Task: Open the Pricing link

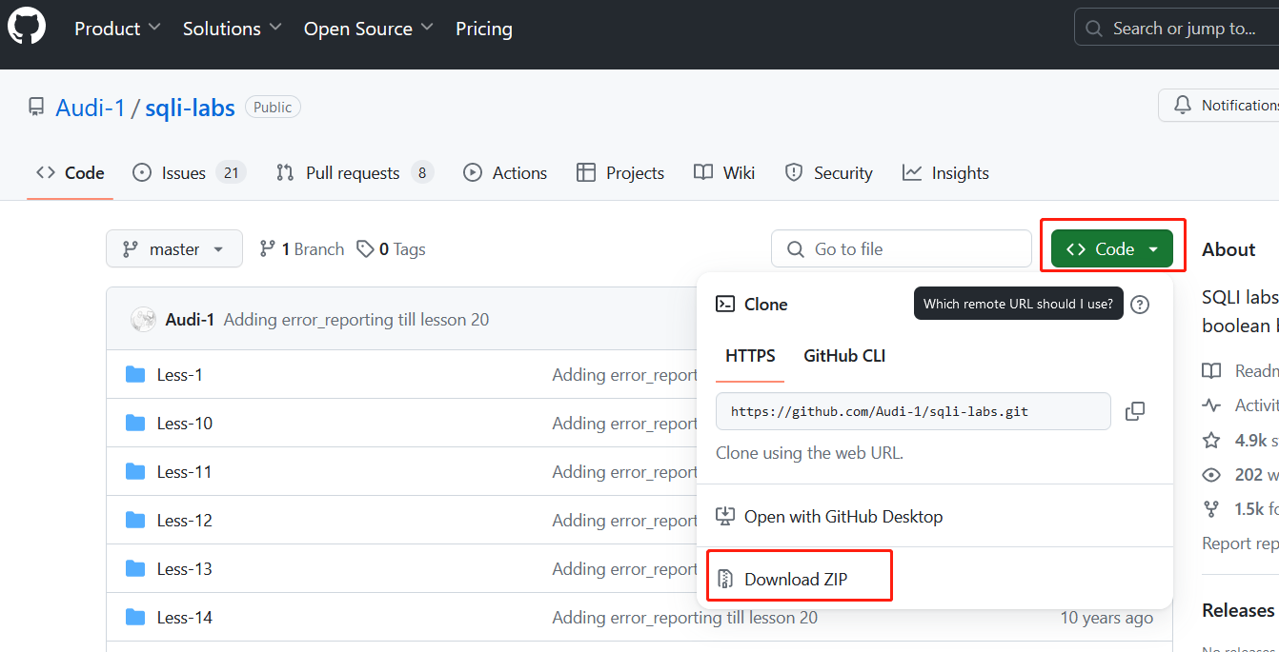Action: click(483, 29)
